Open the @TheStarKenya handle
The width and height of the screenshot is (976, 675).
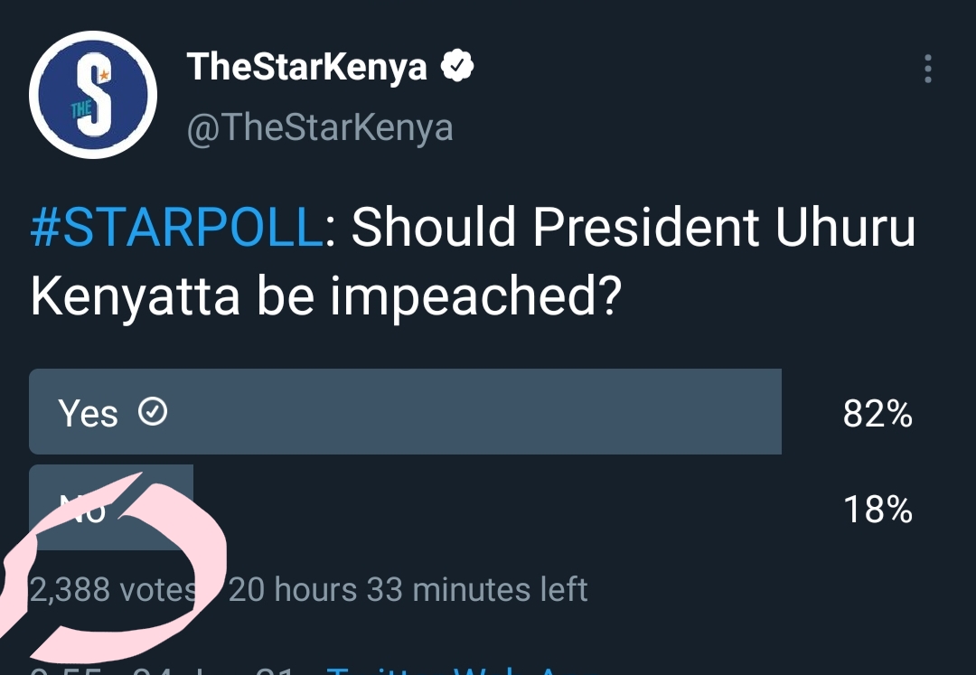[x=320, y=128]
